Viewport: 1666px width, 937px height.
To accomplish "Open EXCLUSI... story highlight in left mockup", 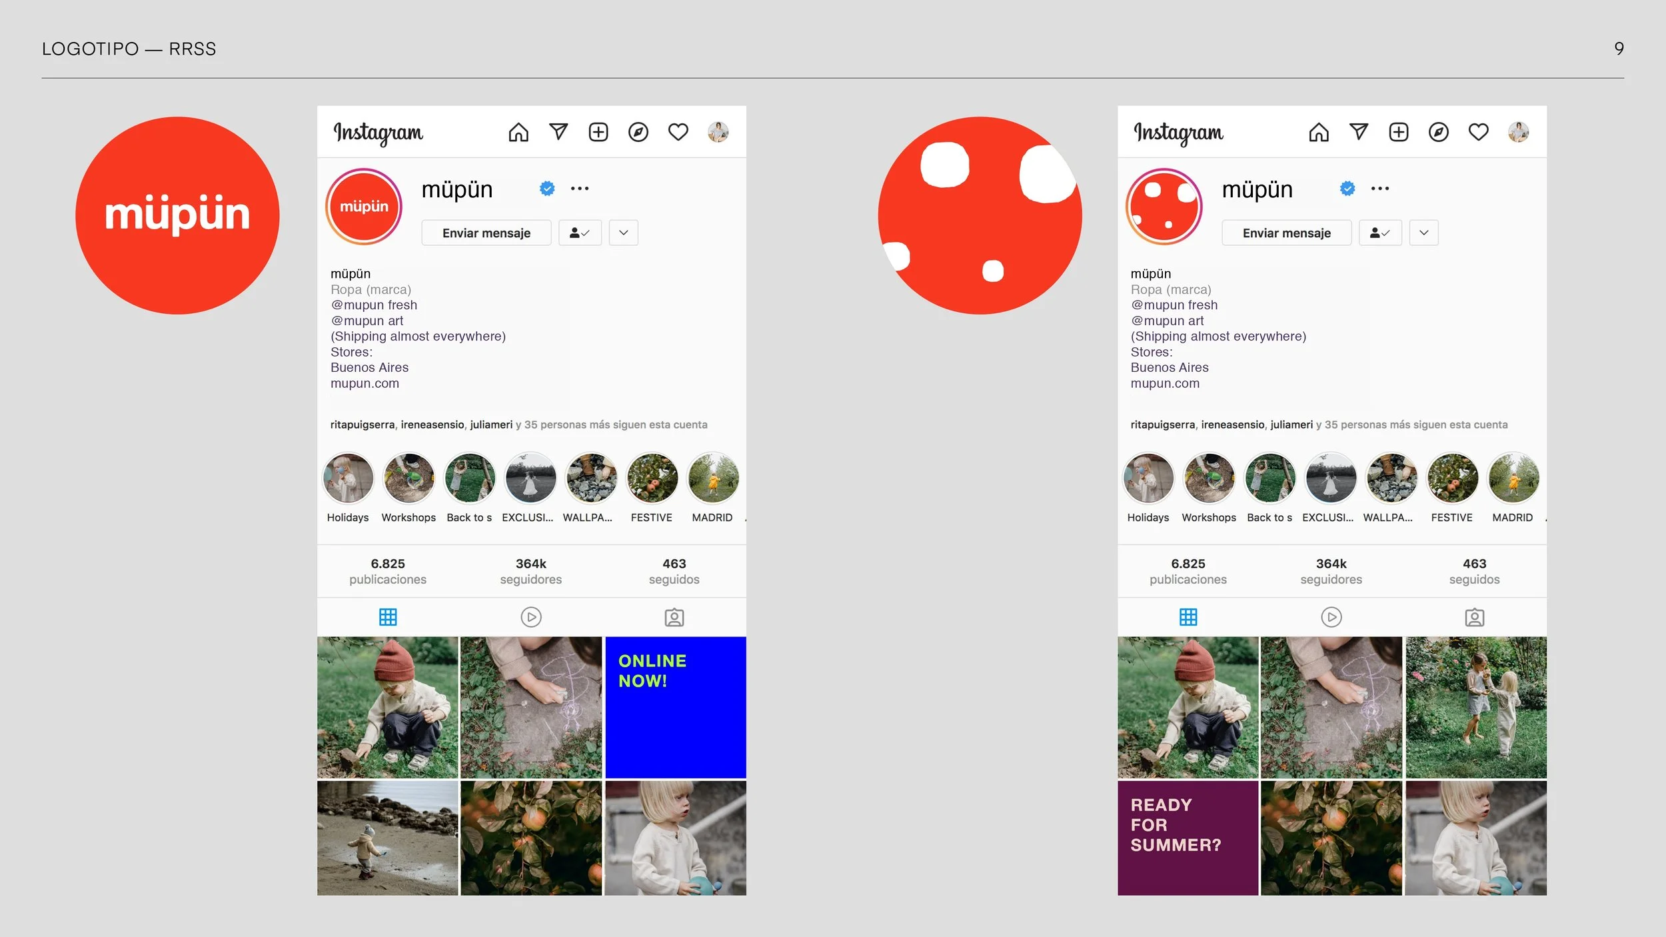I will click(530, 478).
